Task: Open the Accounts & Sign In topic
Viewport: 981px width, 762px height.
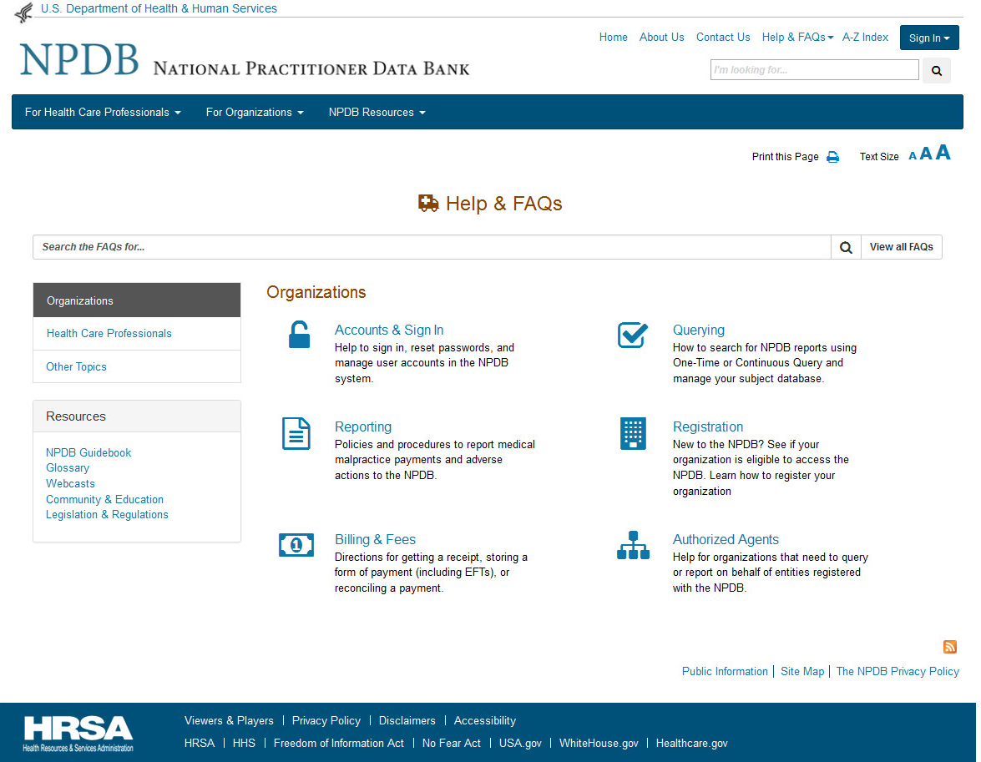Action: click(388, 330)
